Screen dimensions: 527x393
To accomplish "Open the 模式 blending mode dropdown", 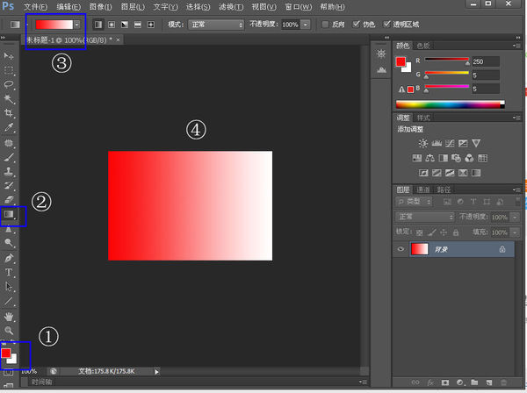I will (216, 25).
